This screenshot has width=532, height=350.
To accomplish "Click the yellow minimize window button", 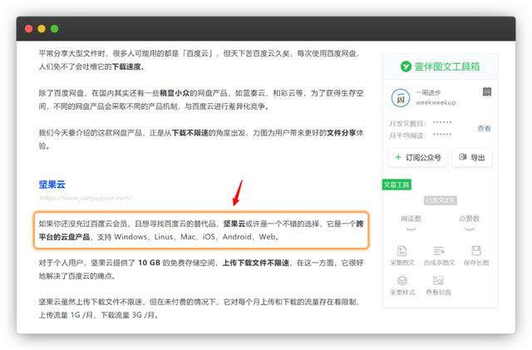I will coord(42,29).
